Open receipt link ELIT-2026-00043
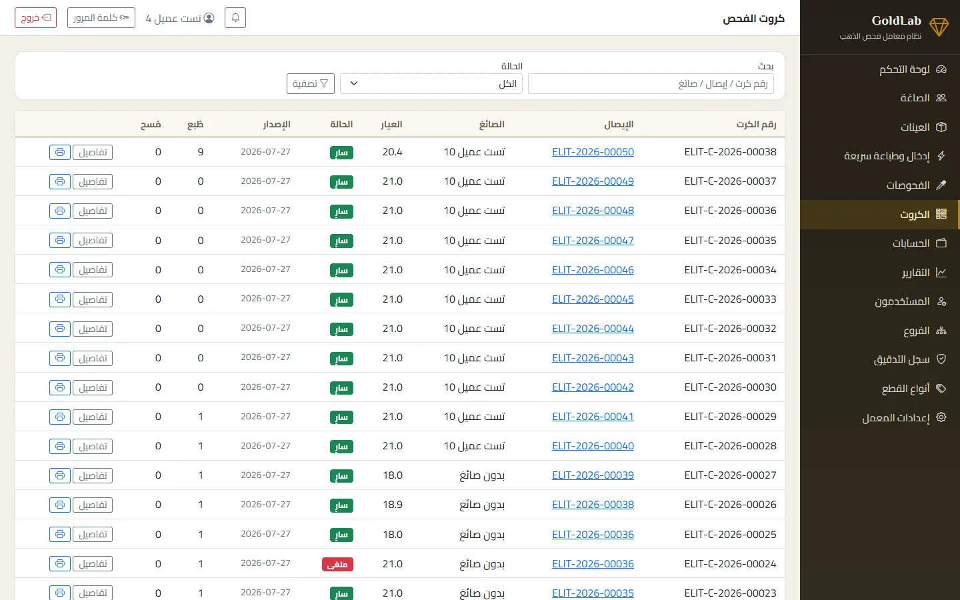Screen dimensions: 960x600 593,358
